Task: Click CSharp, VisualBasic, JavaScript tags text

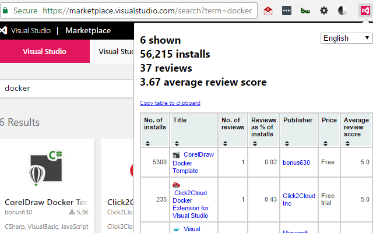Action: [47, 227]
